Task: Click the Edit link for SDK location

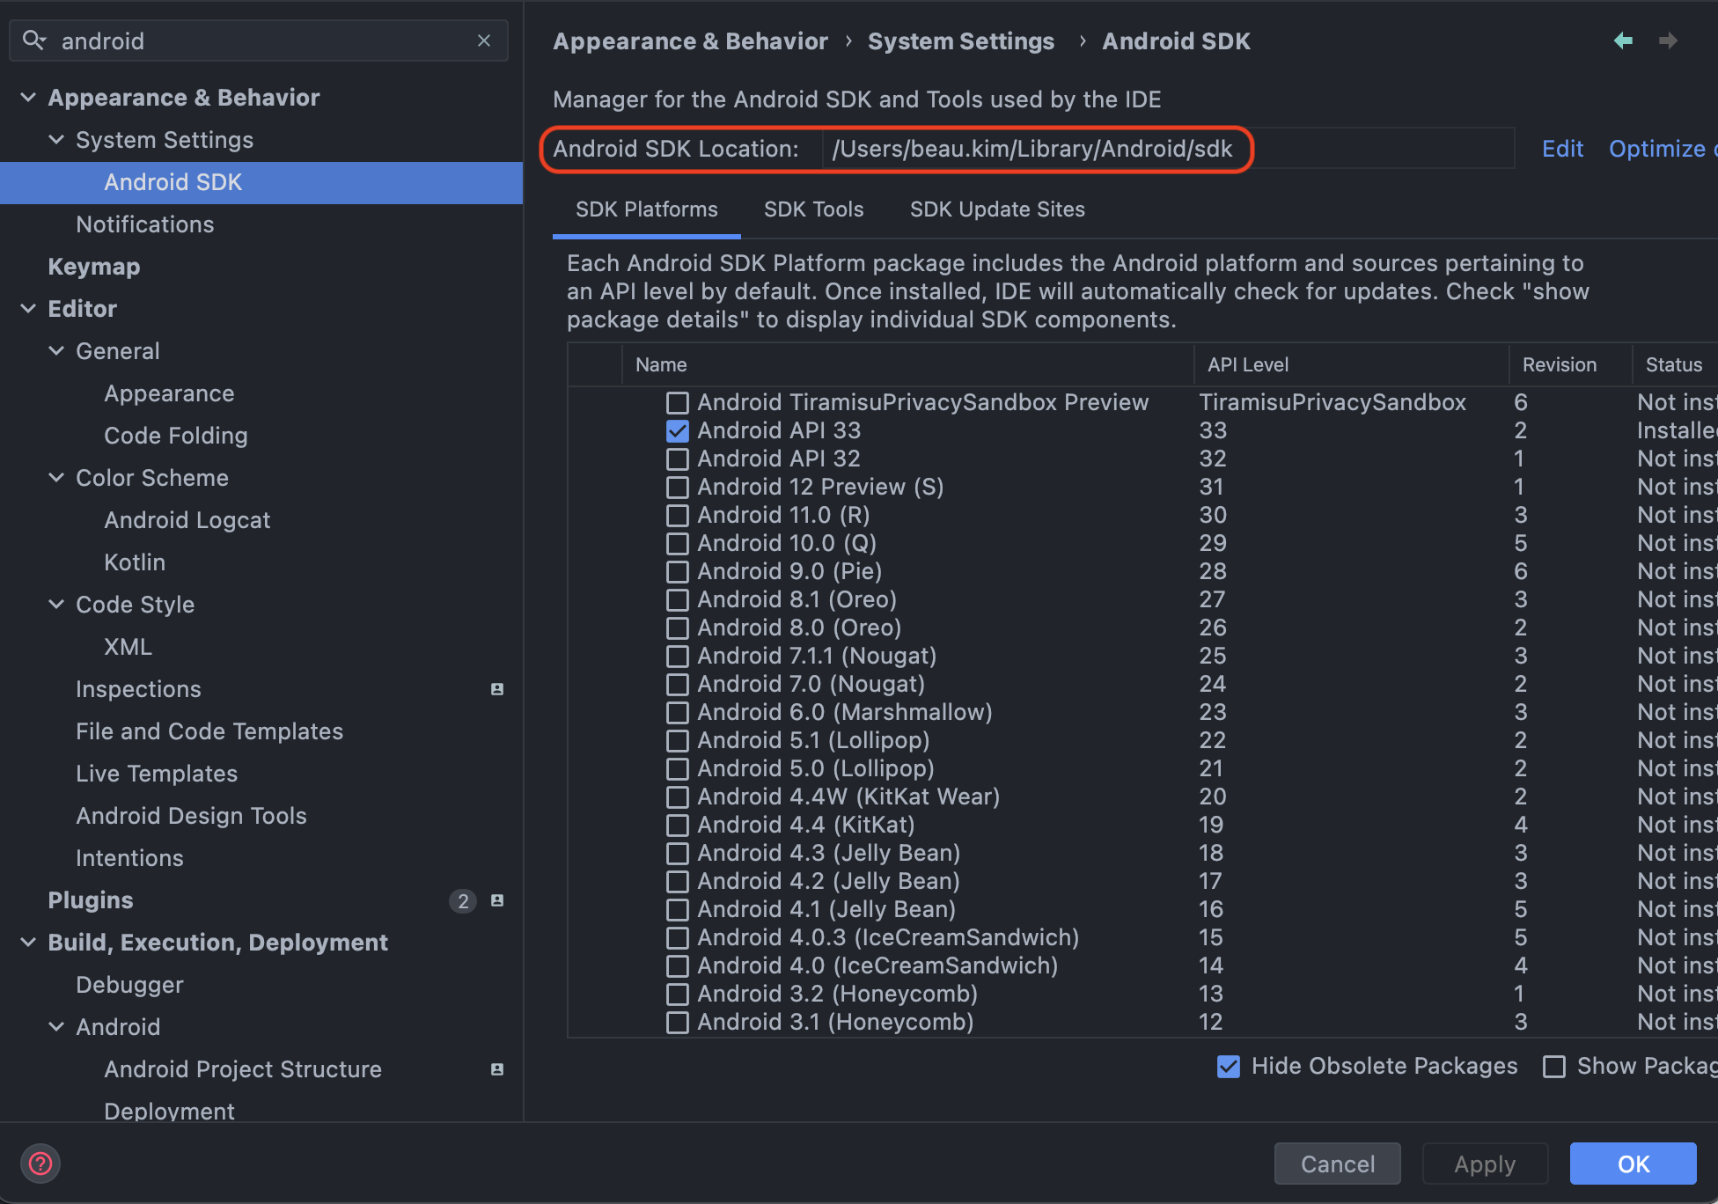Action: 1562,149
